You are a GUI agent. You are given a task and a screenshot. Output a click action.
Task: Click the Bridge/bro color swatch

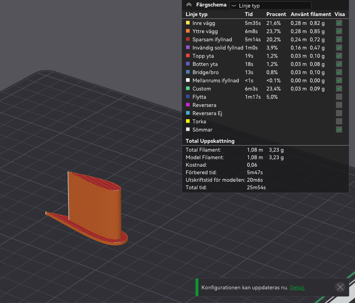coord(188,72)
